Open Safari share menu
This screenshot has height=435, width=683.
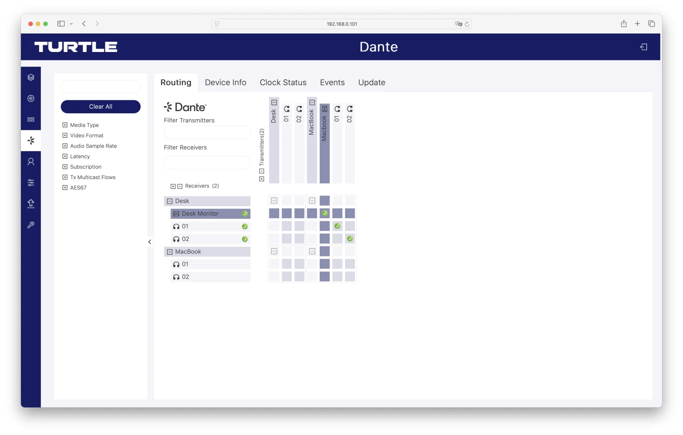tap(624, 24)
